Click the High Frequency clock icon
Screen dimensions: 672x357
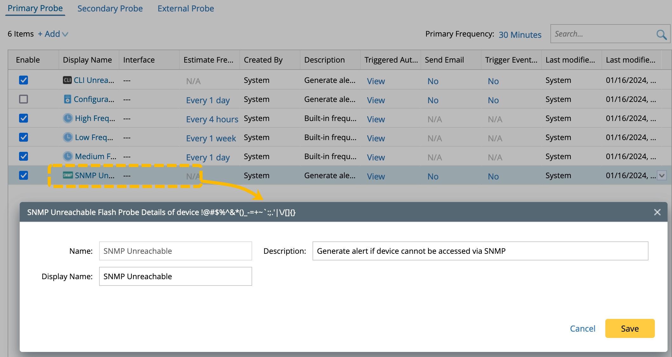(68, 118)
